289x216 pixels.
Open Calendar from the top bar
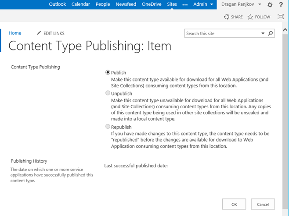click(x=81, y=4)
